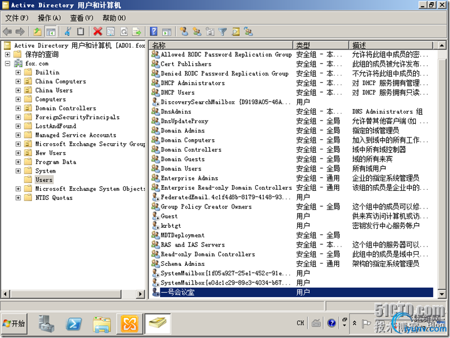The width and height of the screenshot is (450, 338).
Task: Expand the China Users OU
Action: (18, 90)
